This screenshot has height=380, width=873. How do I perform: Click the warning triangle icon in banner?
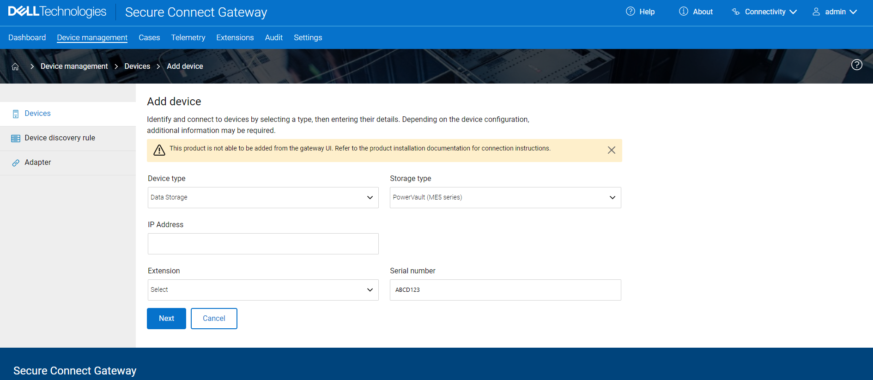coord(159,150)
